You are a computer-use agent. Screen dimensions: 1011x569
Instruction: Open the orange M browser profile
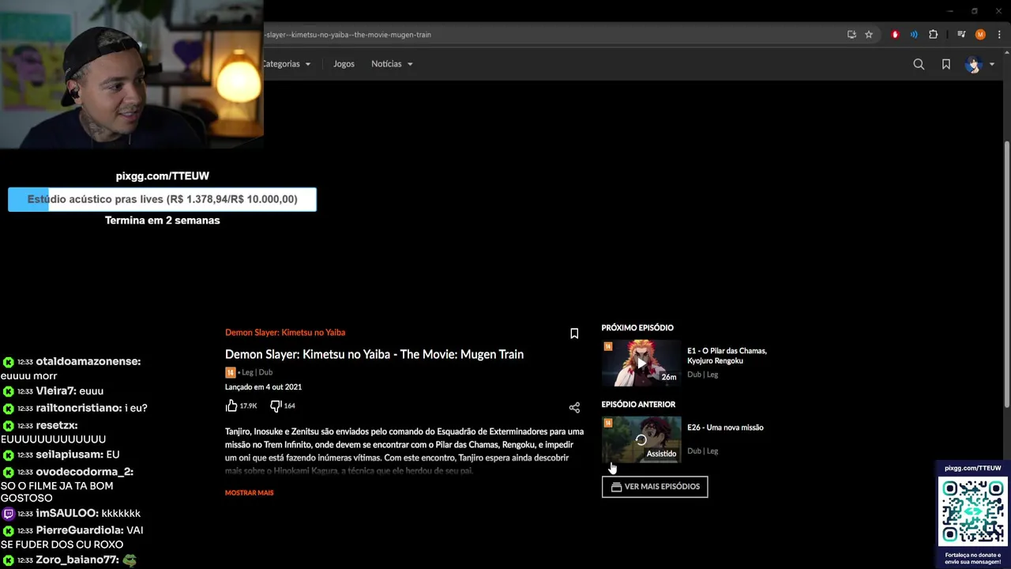(x=980, y=35)
